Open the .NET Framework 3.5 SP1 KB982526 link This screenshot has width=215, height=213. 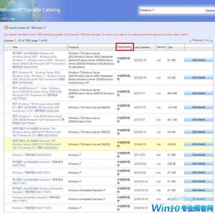coord(36,107)
